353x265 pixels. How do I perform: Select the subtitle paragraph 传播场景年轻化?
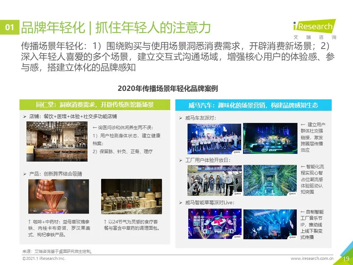(x=178, y=57)
